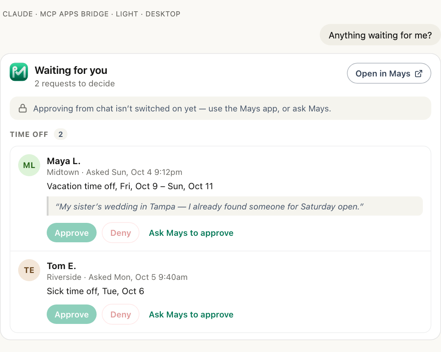The image size is (441, 352).
Task: Click the approving-from-chat notice banner
Action: click(220, 108)
